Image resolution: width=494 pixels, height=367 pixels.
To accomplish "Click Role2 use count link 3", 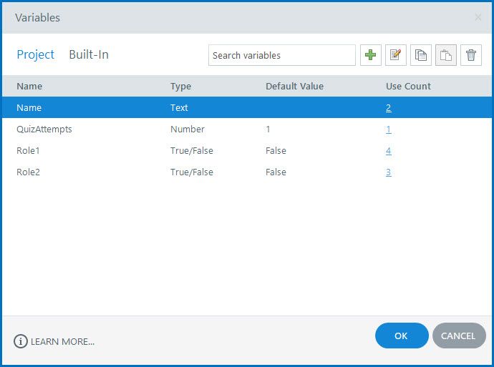I will [388, 172].
